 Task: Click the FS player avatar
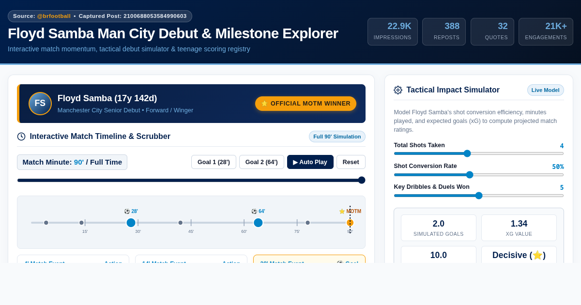point(40,104)
